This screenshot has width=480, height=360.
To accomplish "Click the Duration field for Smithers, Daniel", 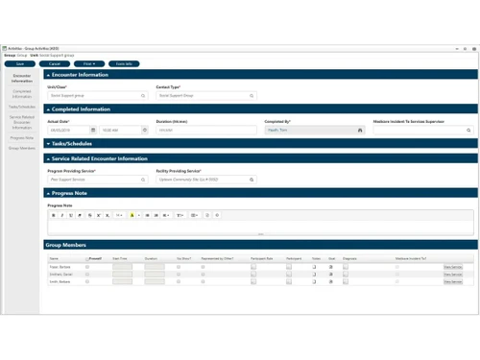I will pos(155,275).
